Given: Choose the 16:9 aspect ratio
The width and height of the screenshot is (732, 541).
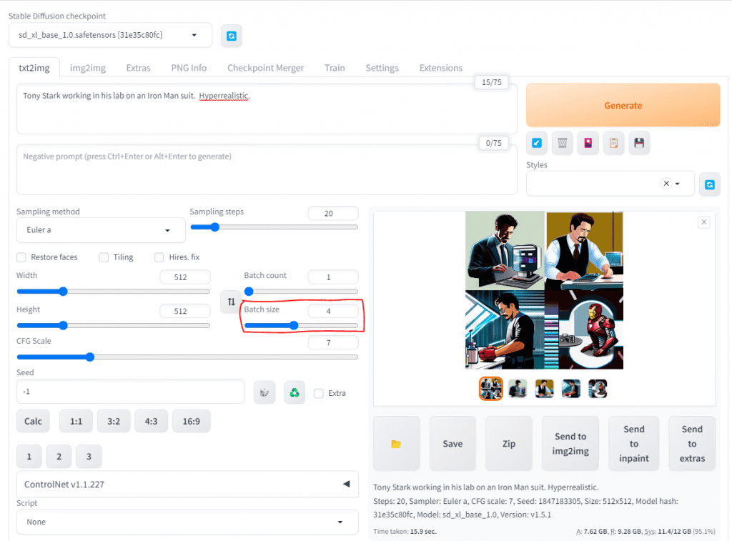Looking at the screenshot, I should click(191, 421).
